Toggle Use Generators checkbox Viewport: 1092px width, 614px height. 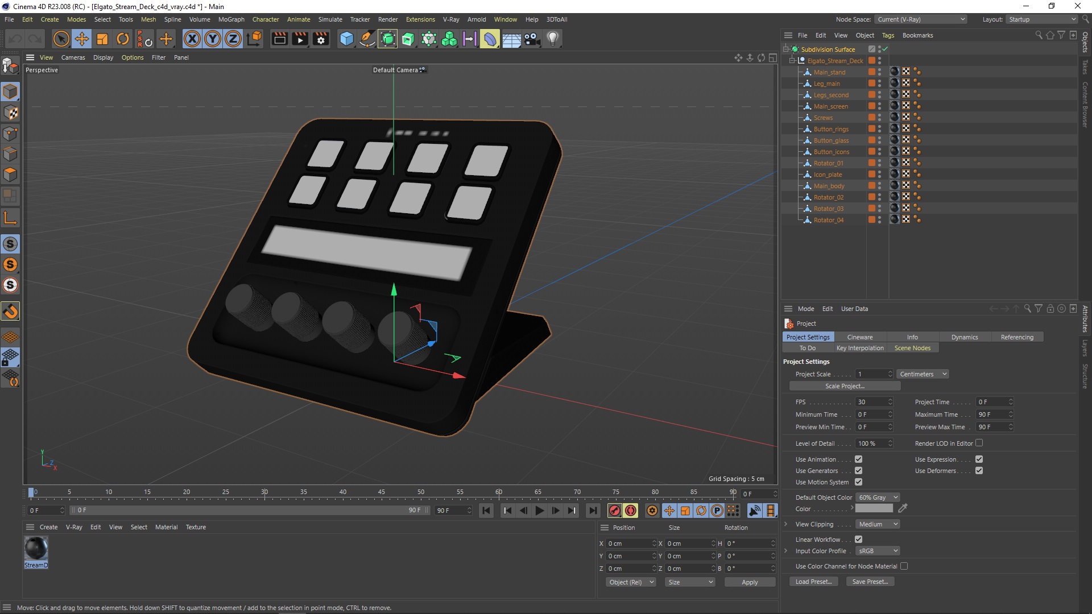(x=859, y=471)
